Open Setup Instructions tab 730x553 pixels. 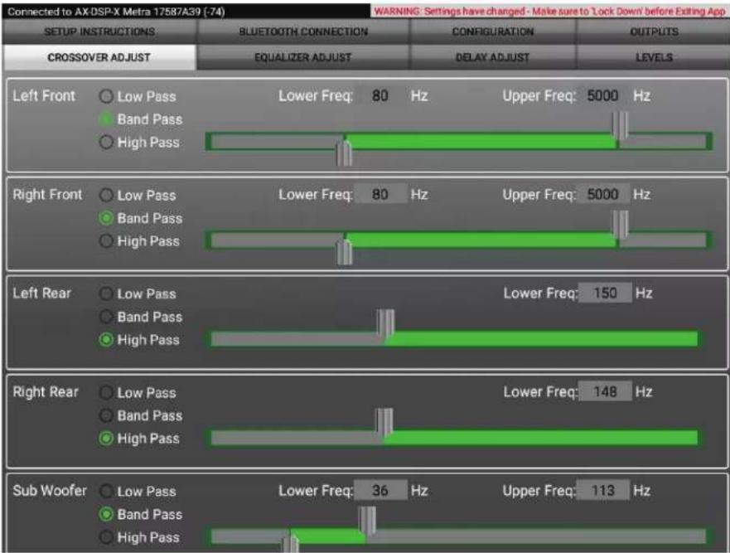click(99, 32)
